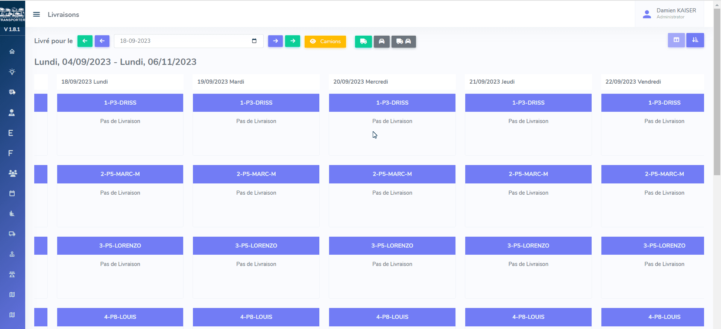Click the sort descending button
The width and height of the screenshot is (721, 329).
(695, 40)
